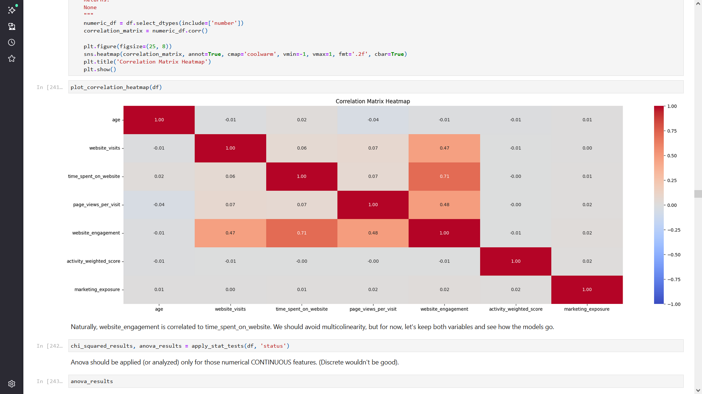702x394 pixels.
Task: Click the In [243 cell prompt
Action: [x=49, y=382]
